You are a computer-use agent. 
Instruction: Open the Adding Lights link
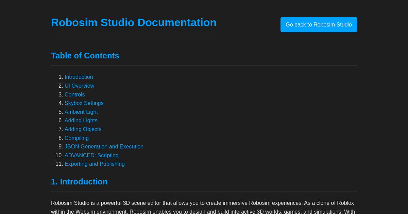click(81, 121)
